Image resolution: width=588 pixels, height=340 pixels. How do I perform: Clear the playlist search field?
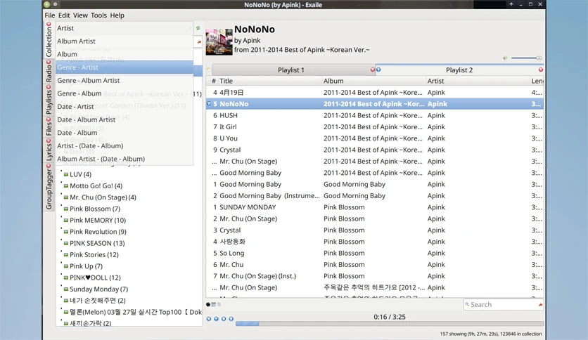click(540, 305)
